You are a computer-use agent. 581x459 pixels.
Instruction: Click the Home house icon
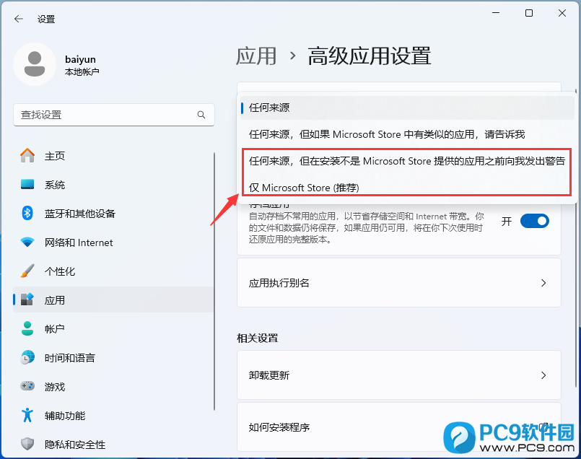(27, 156)
